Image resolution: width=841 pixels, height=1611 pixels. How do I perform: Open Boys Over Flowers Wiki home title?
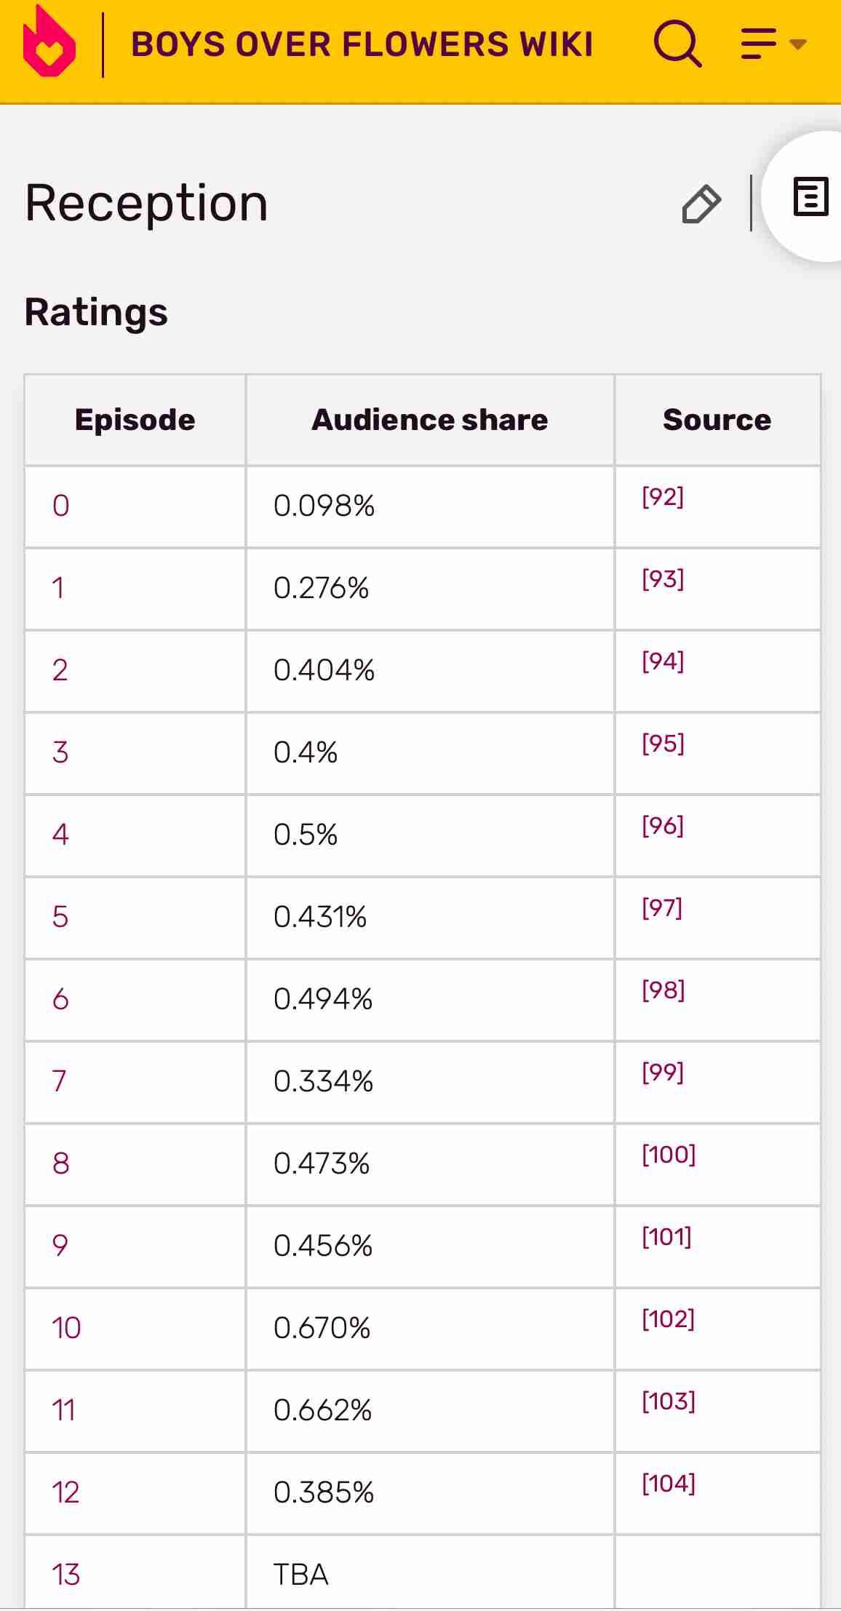click(x=362, y=44)
